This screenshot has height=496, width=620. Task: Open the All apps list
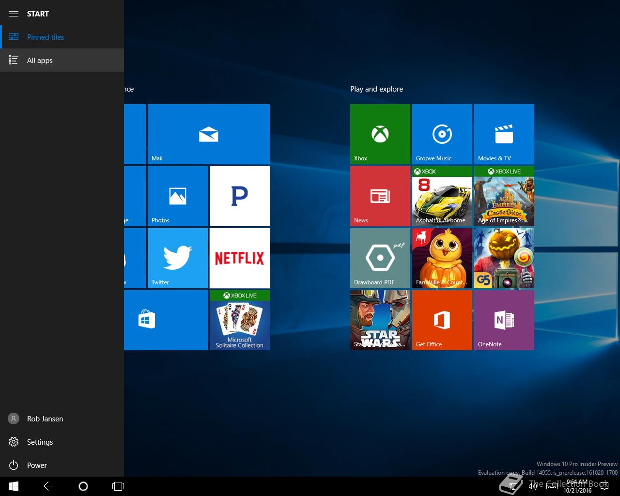click(62, 60)
